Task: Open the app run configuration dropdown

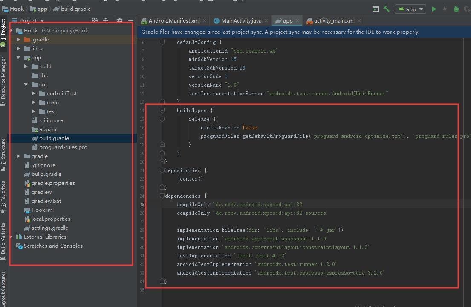Action: click(410, 9)
